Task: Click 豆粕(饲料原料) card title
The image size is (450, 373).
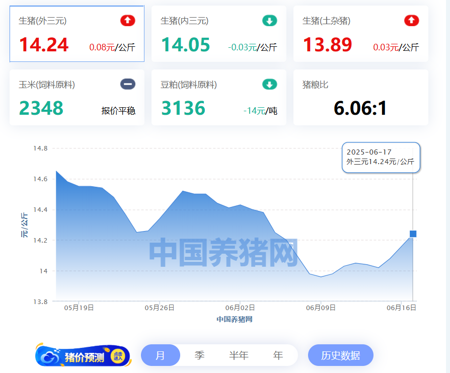Action: pos(189,85)
